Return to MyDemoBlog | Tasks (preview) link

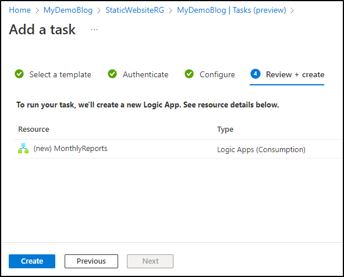pyautogui.click(x=232, y=10)
